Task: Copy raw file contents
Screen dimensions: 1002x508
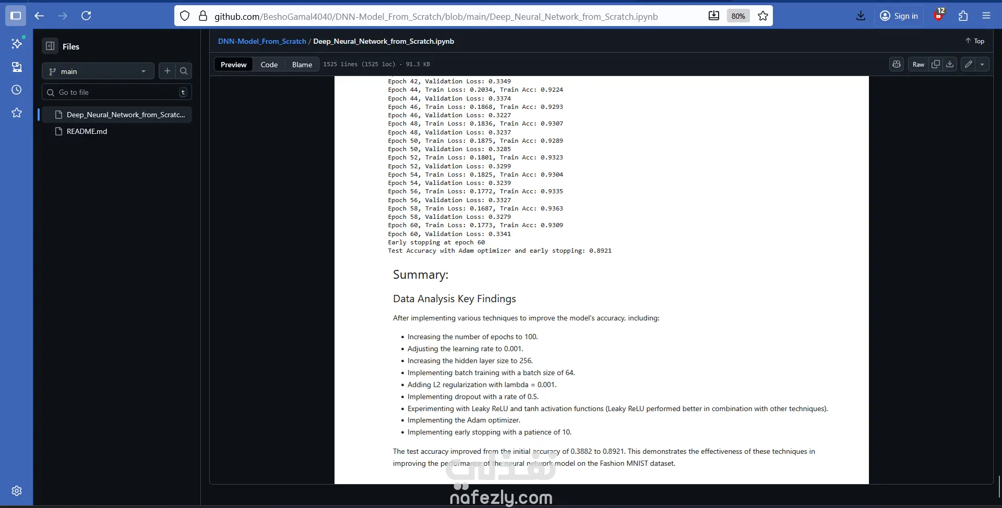Action: click(936, 64)
